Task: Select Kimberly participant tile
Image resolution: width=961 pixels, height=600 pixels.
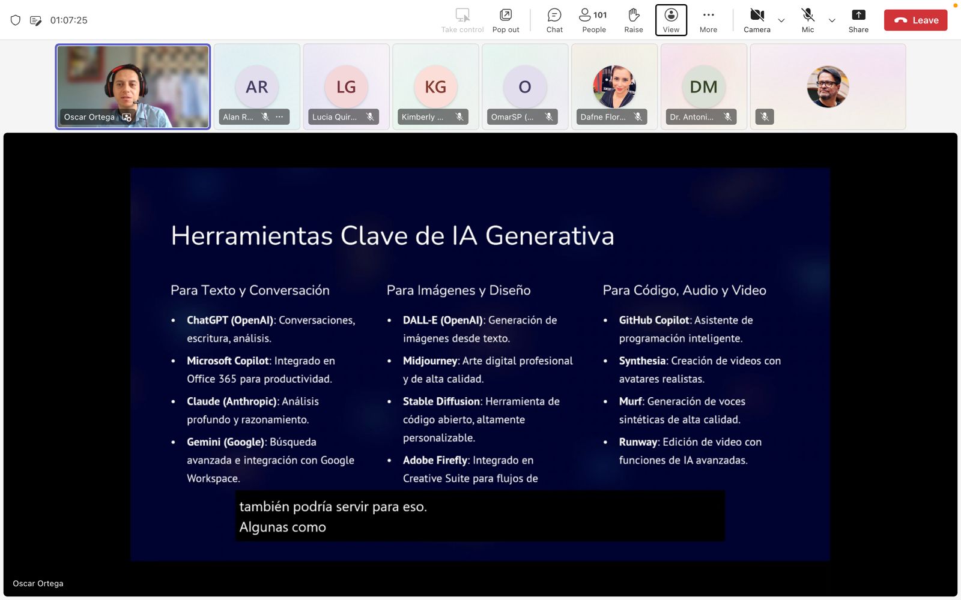Action: [x=435, y=86]
